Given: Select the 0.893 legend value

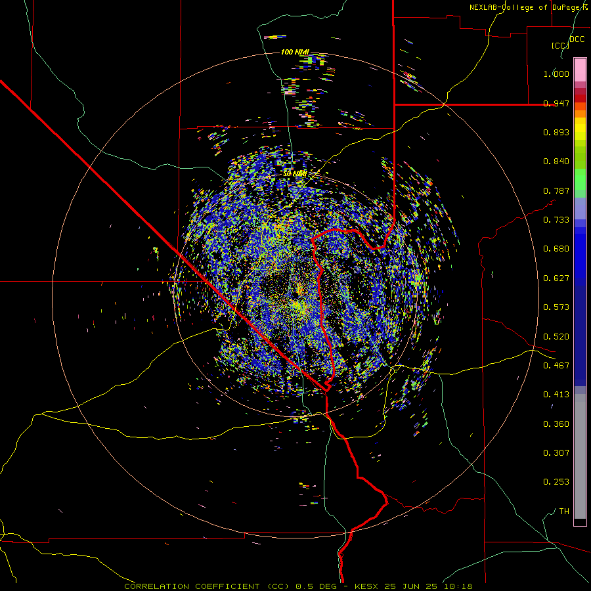Looking at the screenshot, I should [x=556, y=132].
